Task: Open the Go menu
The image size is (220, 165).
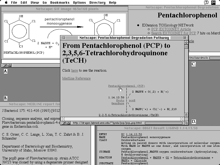Action: tap(45, 3)
